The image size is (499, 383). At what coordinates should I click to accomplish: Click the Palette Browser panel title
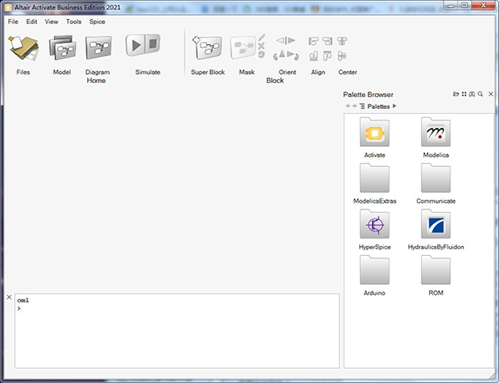[x=368, y=95]
